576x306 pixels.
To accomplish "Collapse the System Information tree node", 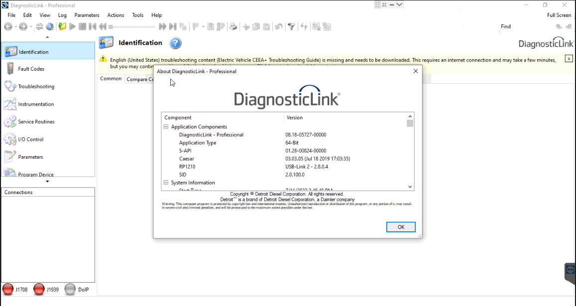I will point(166,183).
